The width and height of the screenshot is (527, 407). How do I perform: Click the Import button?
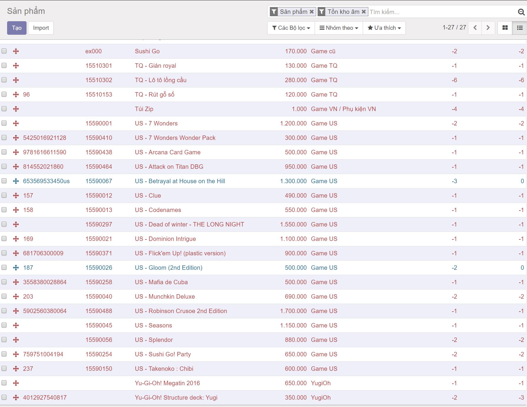click(41, 28)
